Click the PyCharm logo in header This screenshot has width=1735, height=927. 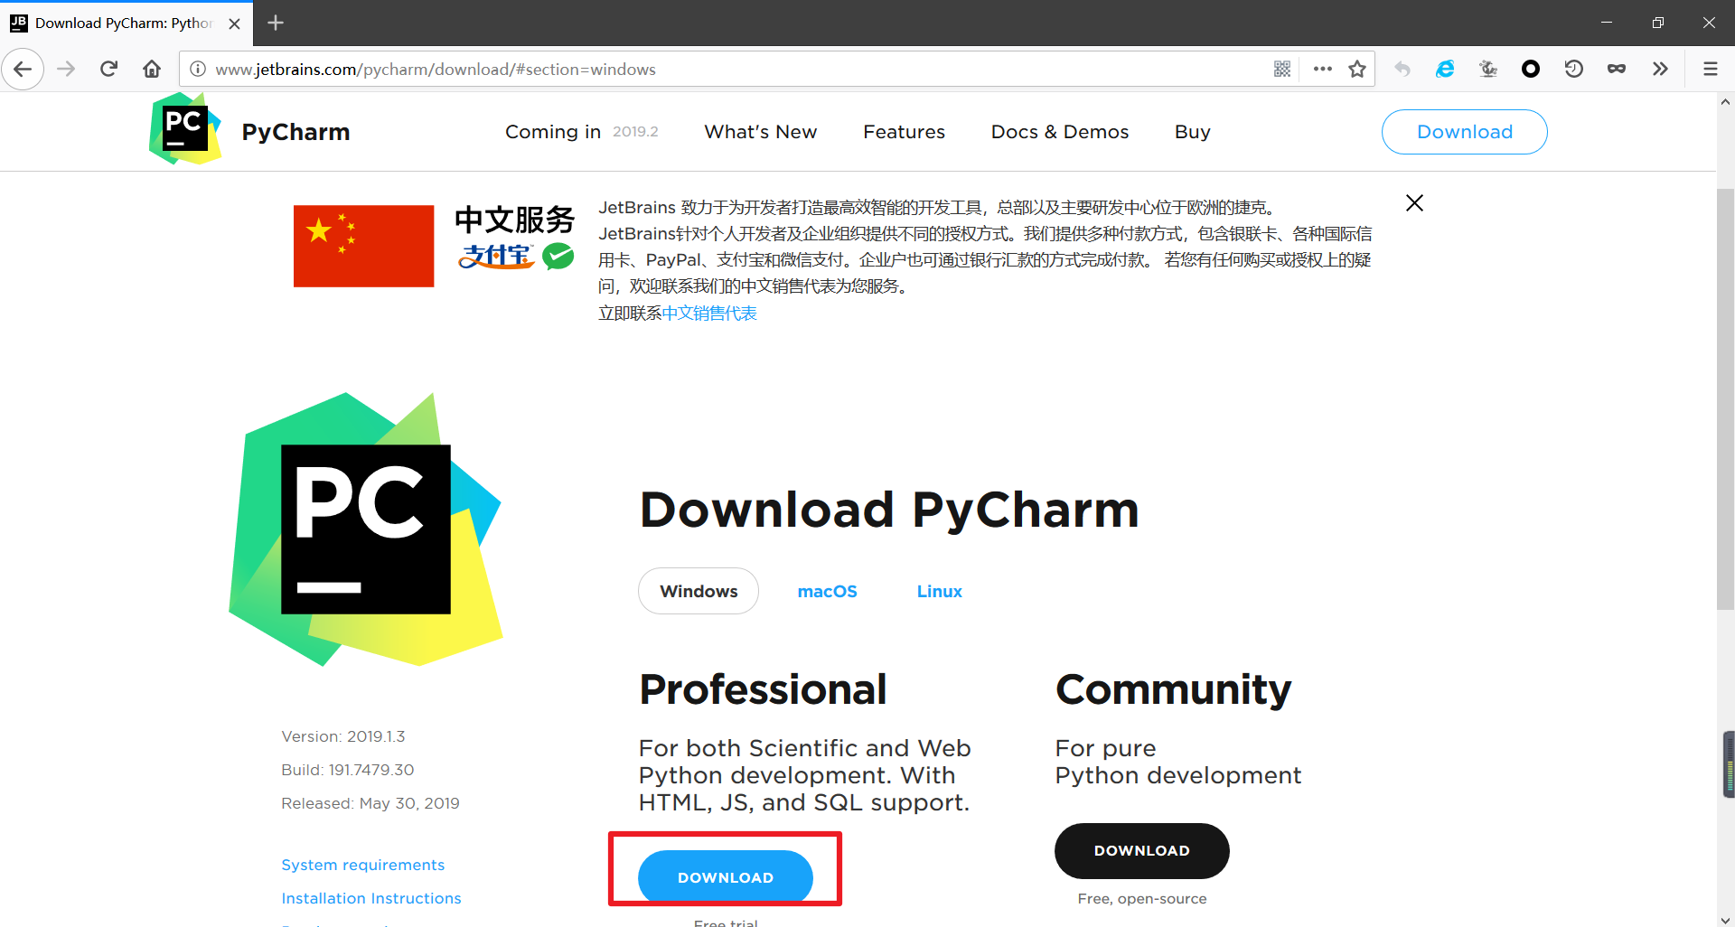click(185, 129)
